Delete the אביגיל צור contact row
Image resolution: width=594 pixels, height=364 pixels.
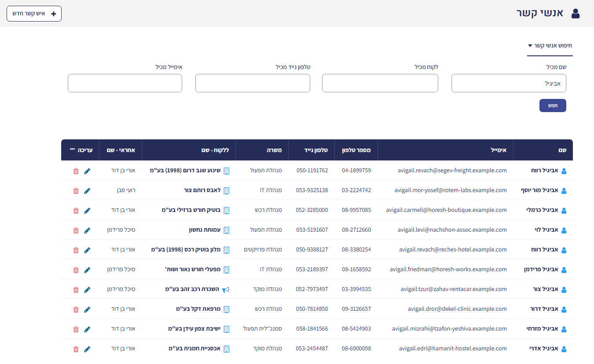(76, 290)
